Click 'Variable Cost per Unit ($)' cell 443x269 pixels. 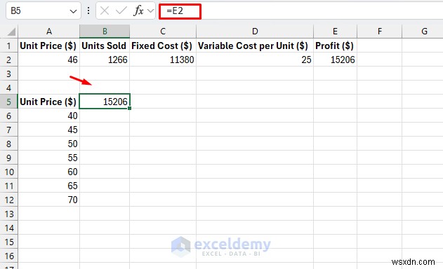coord(255,46)
